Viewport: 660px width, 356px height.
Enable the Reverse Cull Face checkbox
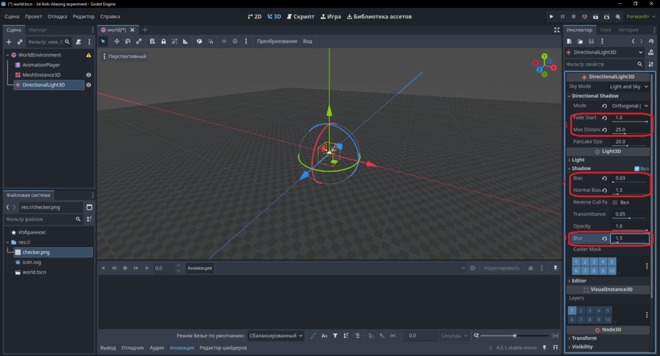[x=615, y=202]
